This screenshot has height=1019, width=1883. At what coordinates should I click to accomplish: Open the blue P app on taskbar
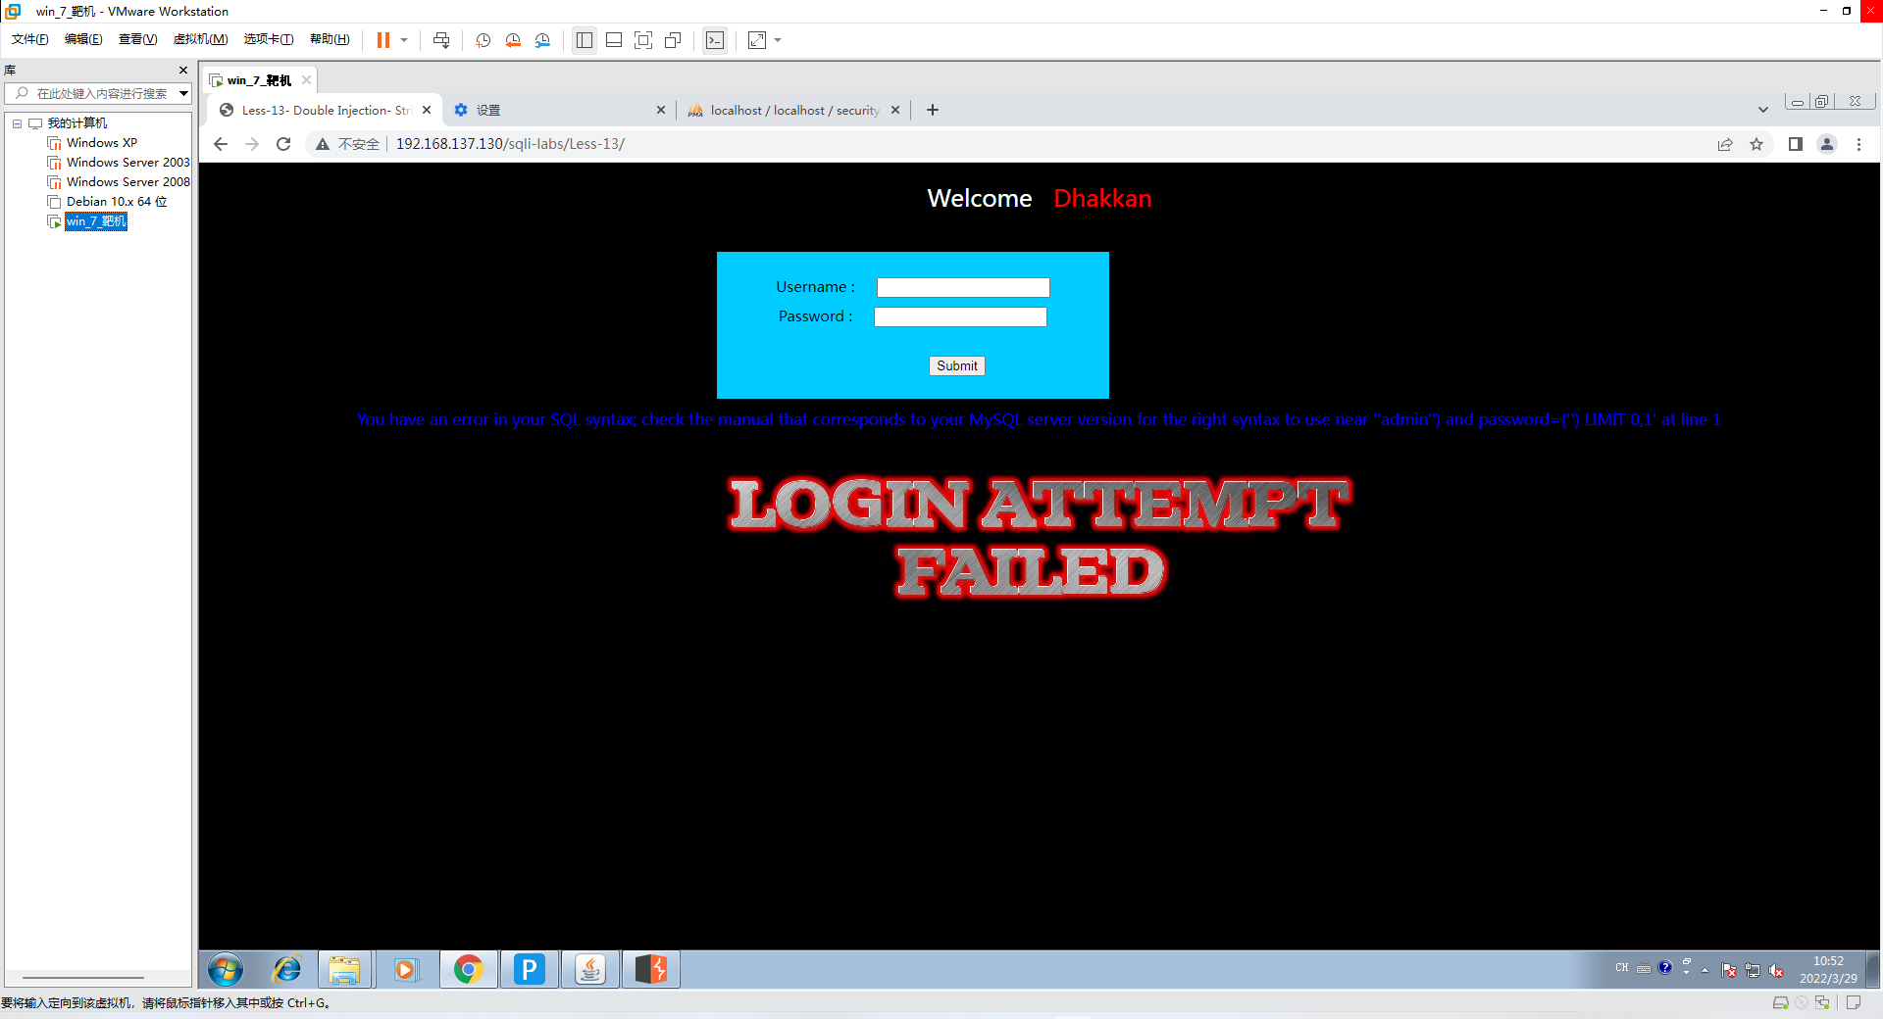[530, 970]
